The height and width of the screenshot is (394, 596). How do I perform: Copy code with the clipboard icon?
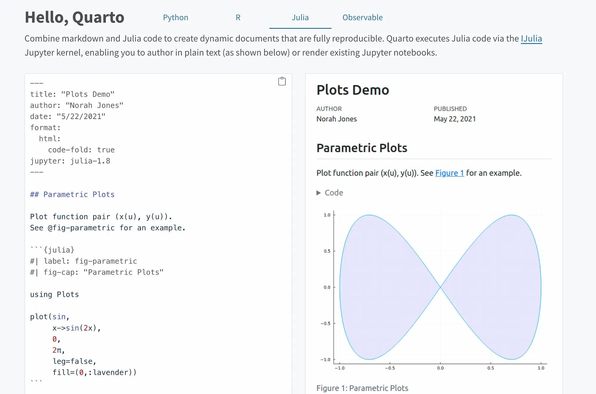pyautogui.click(x=282, y=81)
